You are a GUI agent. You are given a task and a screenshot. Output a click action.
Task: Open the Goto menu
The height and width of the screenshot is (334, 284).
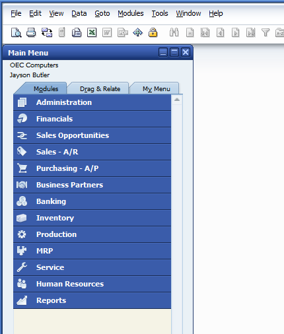coord(102,13)
